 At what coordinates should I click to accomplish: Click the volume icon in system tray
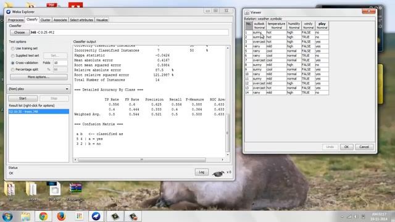pos(355,216)
